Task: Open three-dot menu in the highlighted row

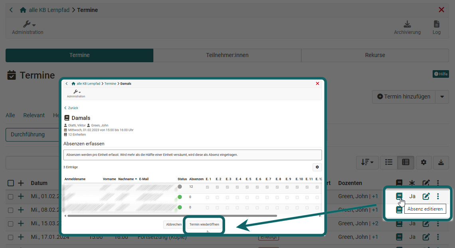Action: point(438,196)
